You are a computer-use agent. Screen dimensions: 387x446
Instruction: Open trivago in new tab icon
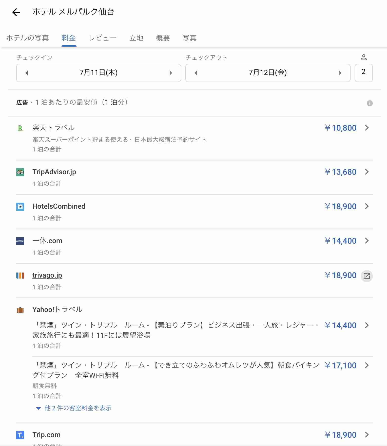click(367, 276)
